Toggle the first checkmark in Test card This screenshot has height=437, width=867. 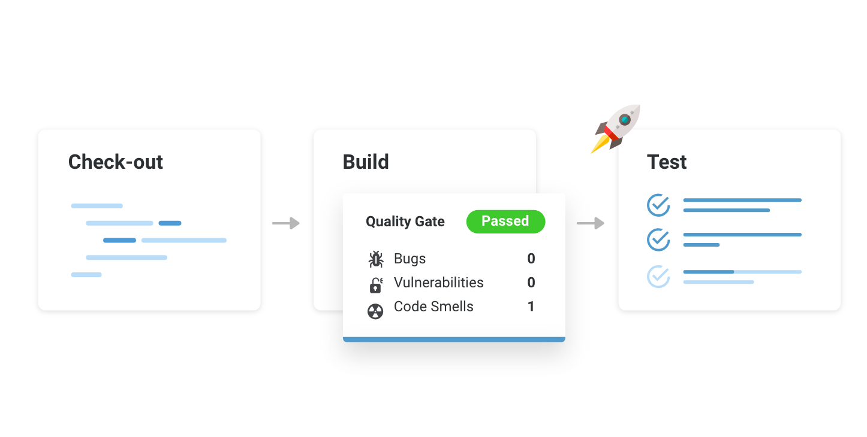pos(658,205)
